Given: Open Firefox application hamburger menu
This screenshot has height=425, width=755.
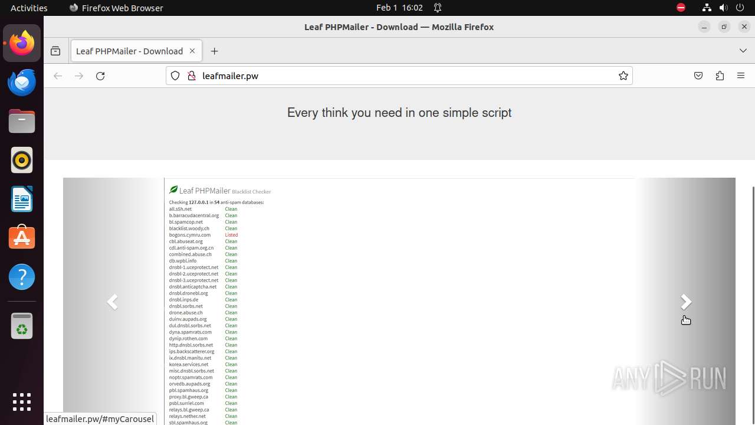Looking at the screenshot, I should coord(741,76).
